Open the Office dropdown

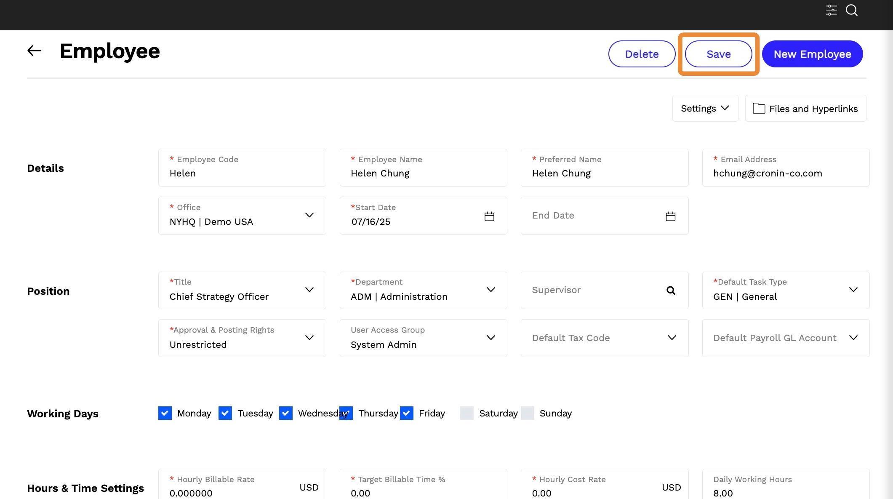tap(242, 216)
